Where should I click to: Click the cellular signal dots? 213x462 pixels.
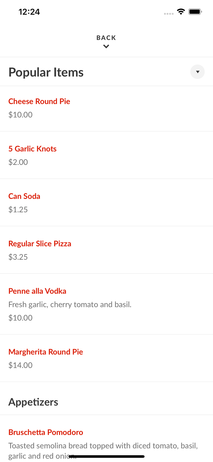tap(168, 13)
